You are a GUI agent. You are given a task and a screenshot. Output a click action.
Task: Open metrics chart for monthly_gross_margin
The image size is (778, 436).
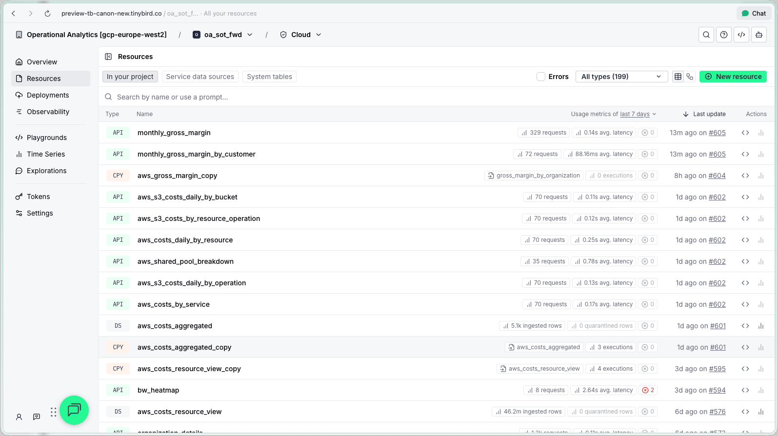(761, 133)
